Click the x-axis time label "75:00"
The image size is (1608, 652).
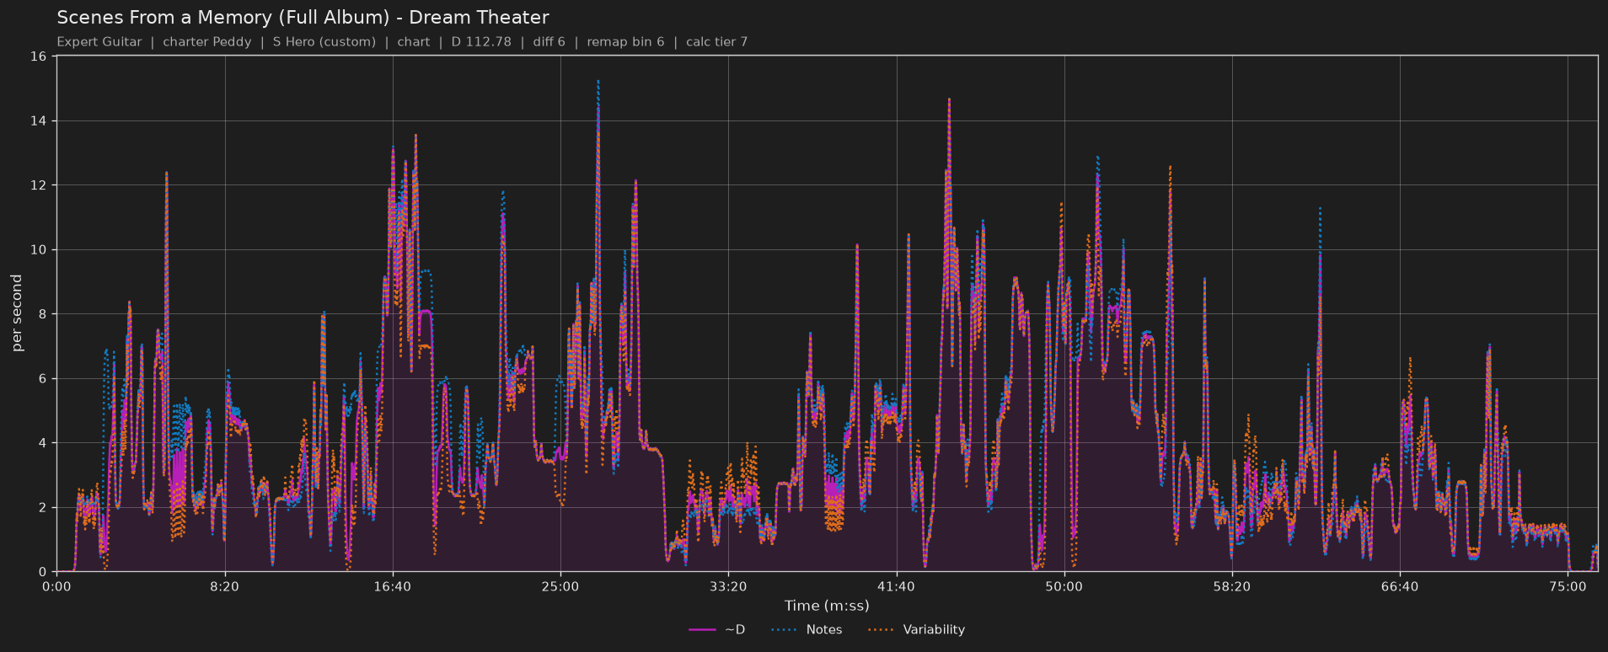point(1568,586)
